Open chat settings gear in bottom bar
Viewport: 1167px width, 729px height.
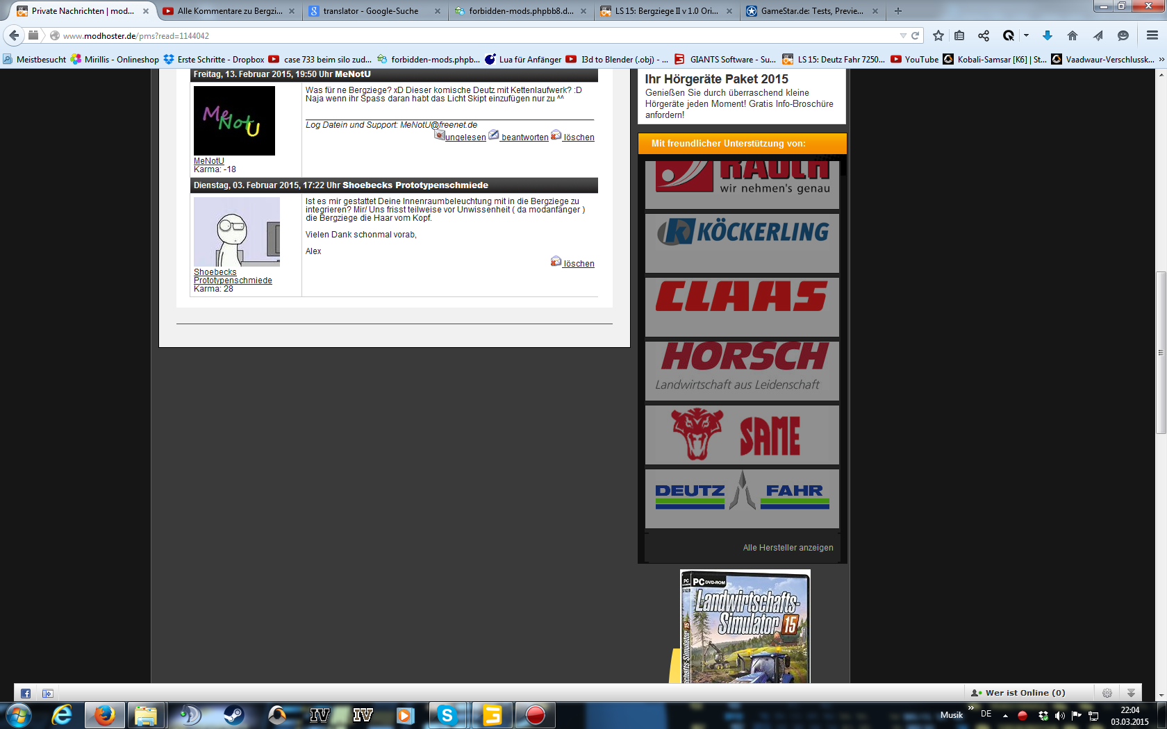1107,693
